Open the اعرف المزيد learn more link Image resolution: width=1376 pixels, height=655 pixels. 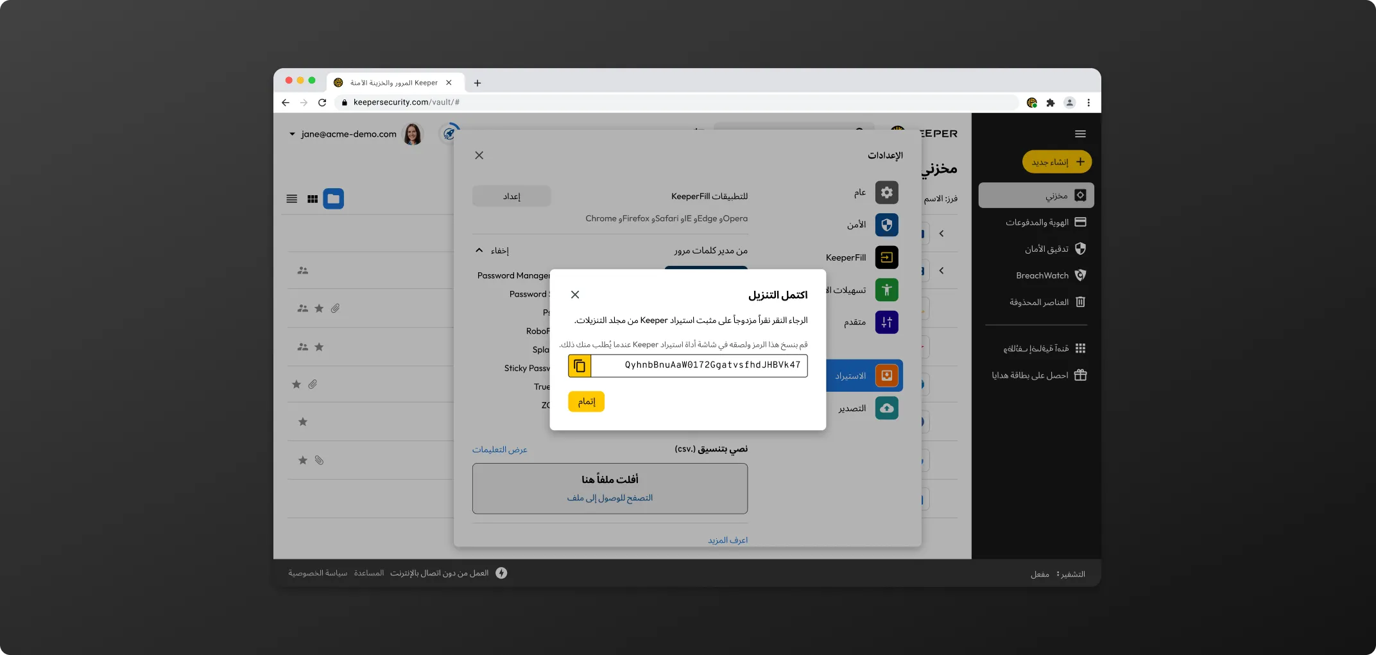(x=728, y=541)
